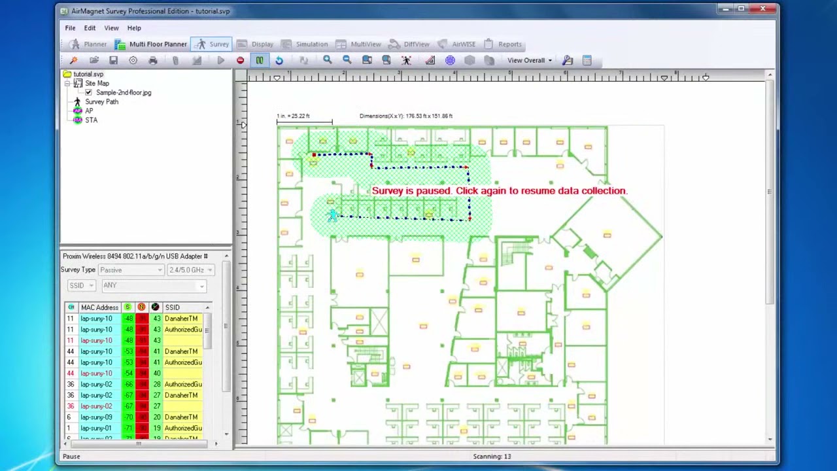This screenshot has width=837, height=471.
Task: Click the open folder toolbar icon
Action: pyautogui.click(x=94, y=60)
